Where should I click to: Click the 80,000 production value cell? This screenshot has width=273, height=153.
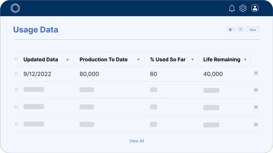click(x=89, y=74)
